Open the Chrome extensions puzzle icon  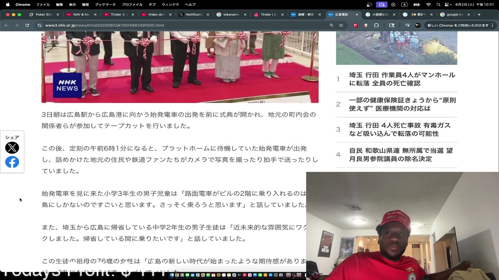point(376,25)
